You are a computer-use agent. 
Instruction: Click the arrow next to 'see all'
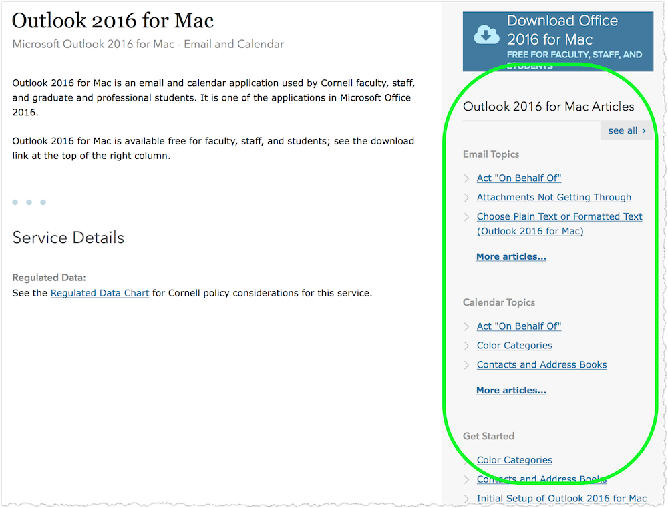(x=644, y=131)
